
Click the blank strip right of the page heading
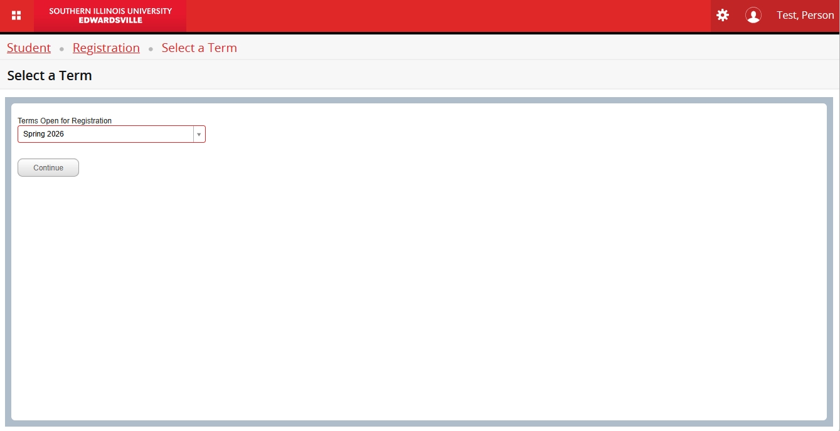click(x=464, y=75)
